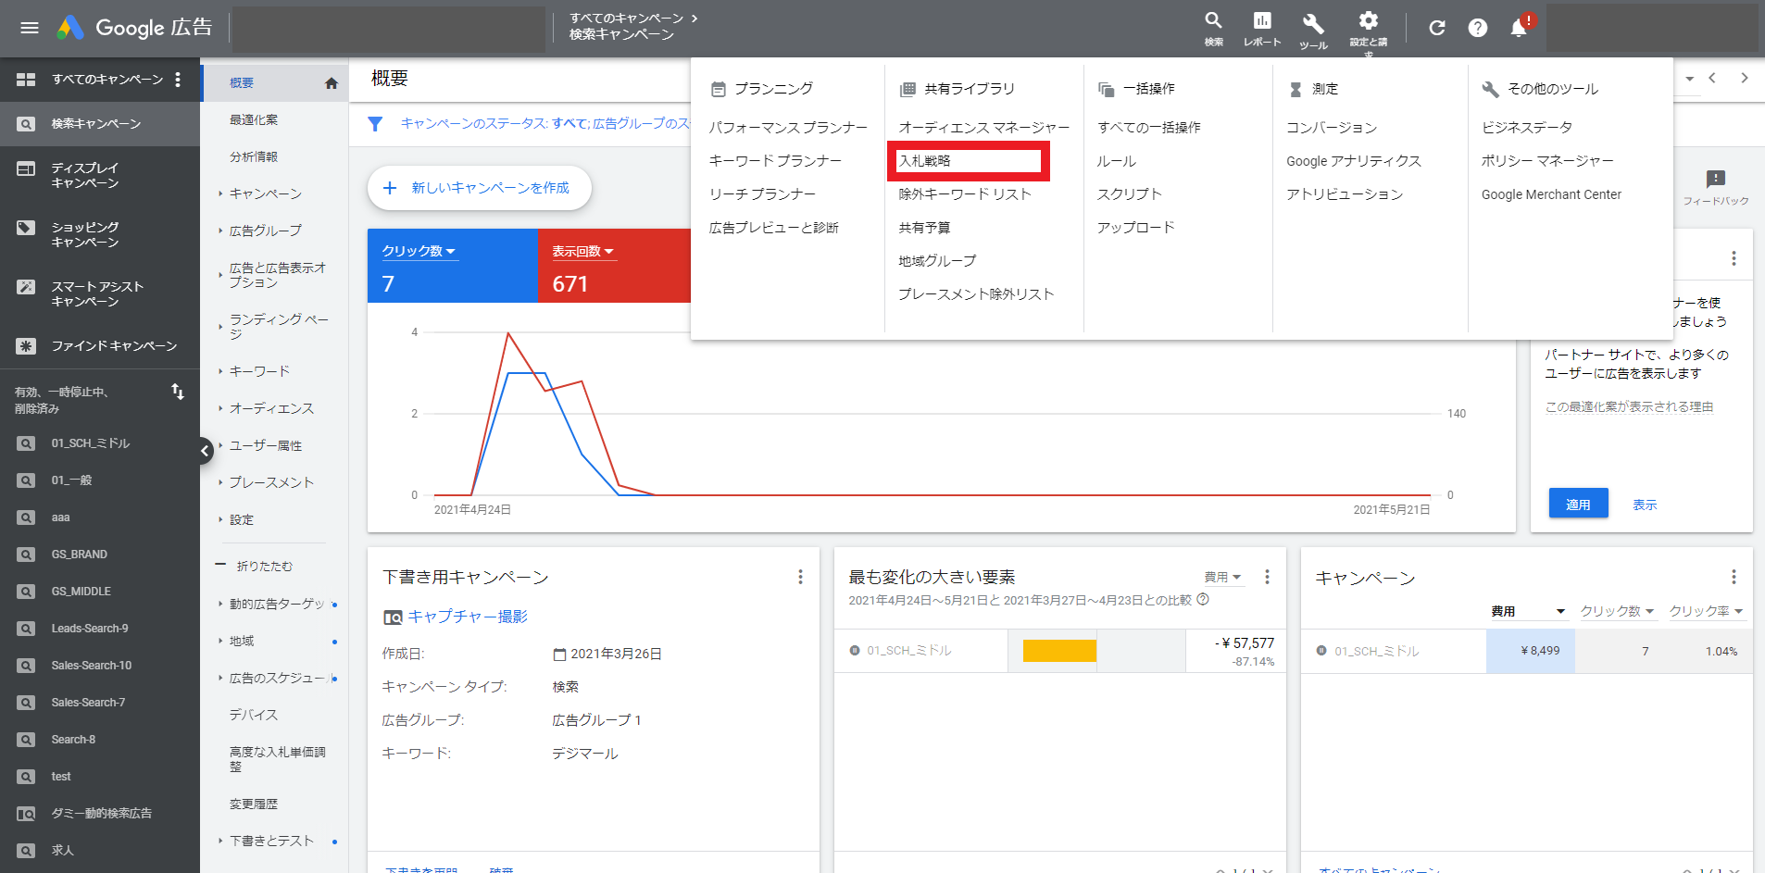Click the 表示 link next to 適用

1645,505
